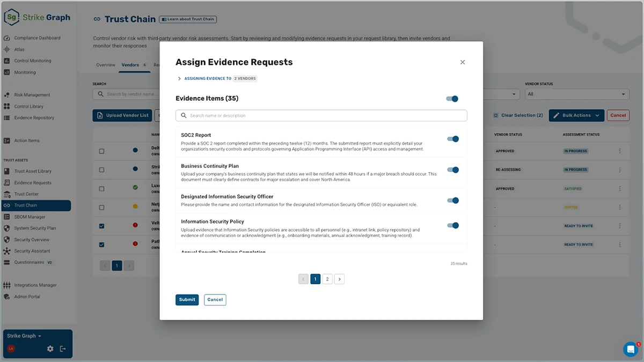The image size is (644, 362).
Task: Open row options for Delt vendor row
Action: [620, 151]
